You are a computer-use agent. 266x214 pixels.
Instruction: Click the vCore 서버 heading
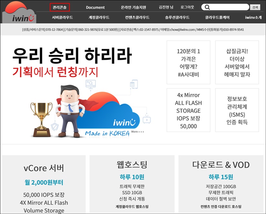coord(44,168)
